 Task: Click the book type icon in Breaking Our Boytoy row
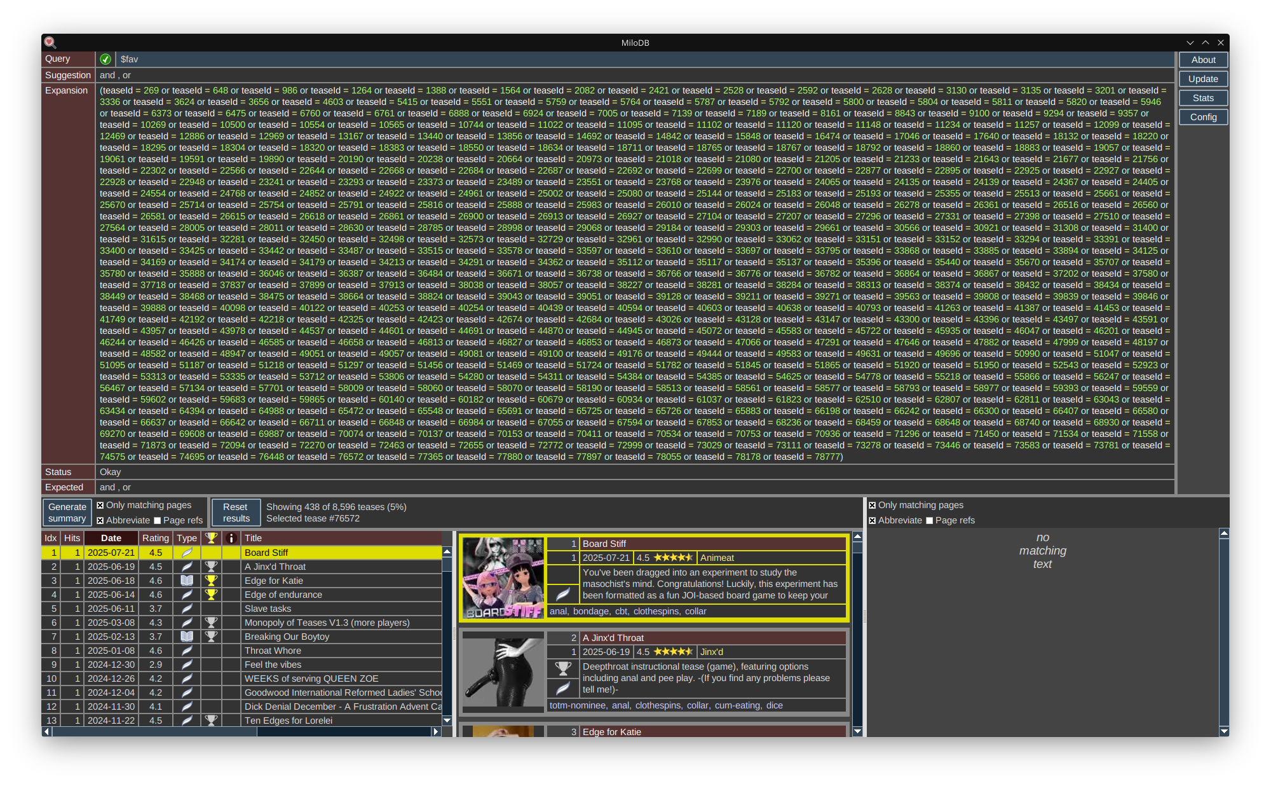(187, 637)
